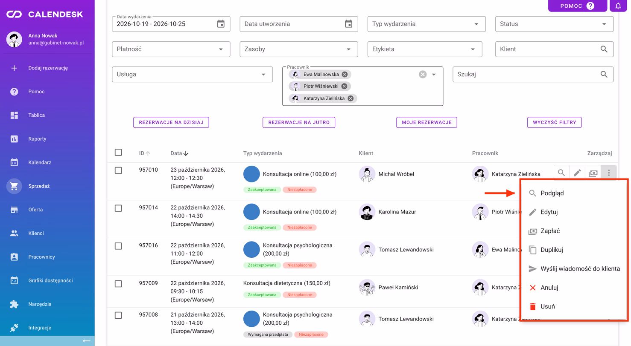Viewport: 631px width, 346px height.
Task: Click the Szukaj search field
Action: (x=533, y=74)
